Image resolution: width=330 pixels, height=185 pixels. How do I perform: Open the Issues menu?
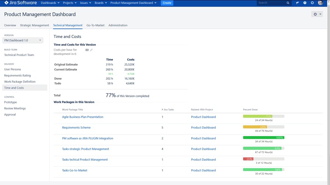[85, 3]
